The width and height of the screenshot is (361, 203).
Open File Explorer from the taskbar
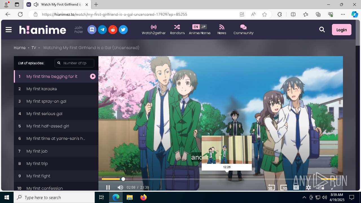130,197
